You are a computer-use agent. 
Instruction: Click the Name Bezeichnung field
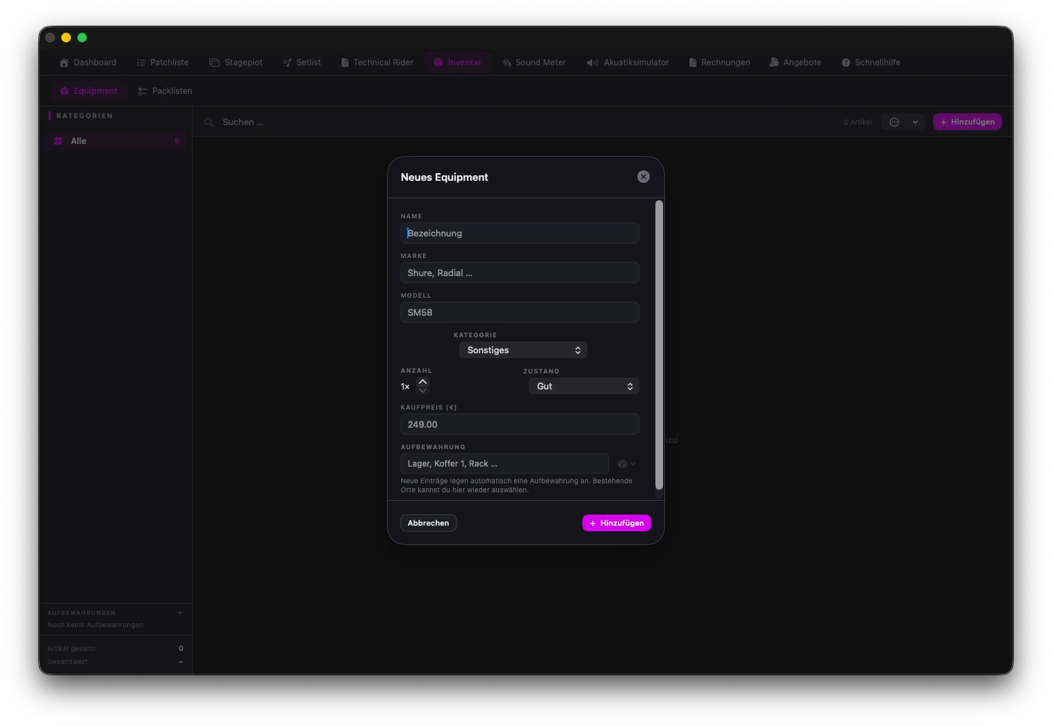tap(520, 233)
